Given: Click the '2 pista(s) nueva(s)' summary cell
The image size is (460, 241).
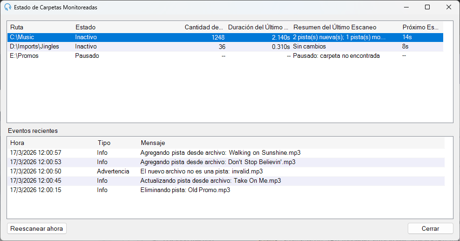Looking at the screenshot, I should (x=340, y=37).
